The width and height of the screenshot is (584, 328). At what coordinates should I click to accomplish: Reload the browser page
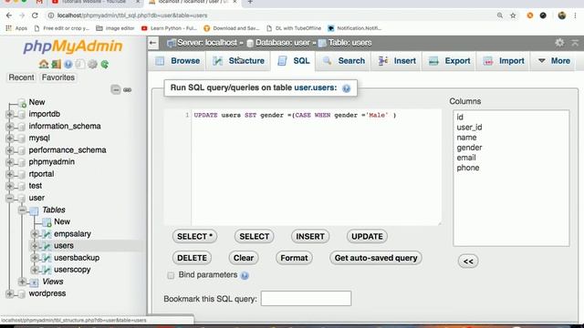[x=35, y=15]
